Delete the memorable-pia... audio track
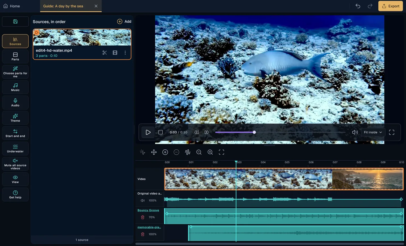Screen dimensions: 406x246 pyautogui.click(x=143, y=234)
